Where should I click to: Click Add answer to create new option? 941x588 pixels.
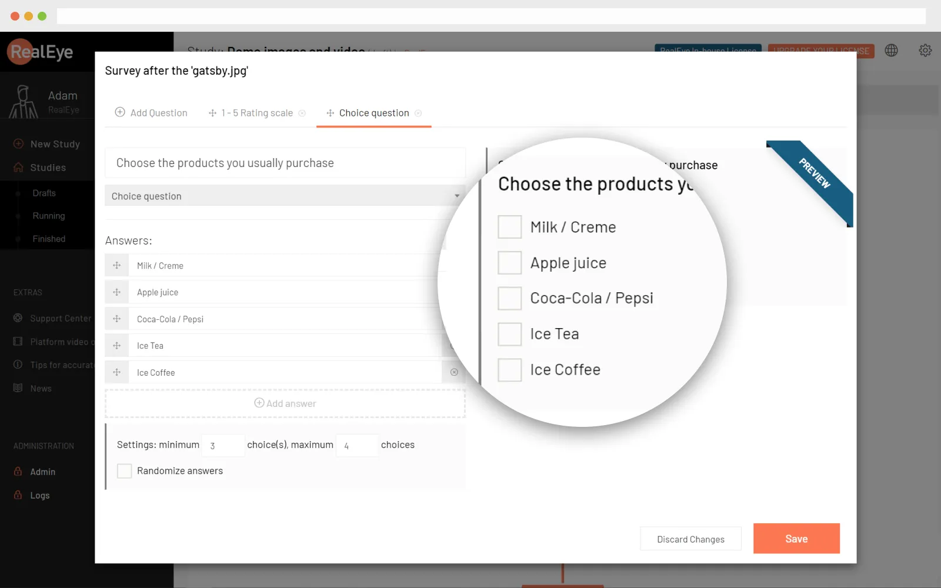click(285, 403)
